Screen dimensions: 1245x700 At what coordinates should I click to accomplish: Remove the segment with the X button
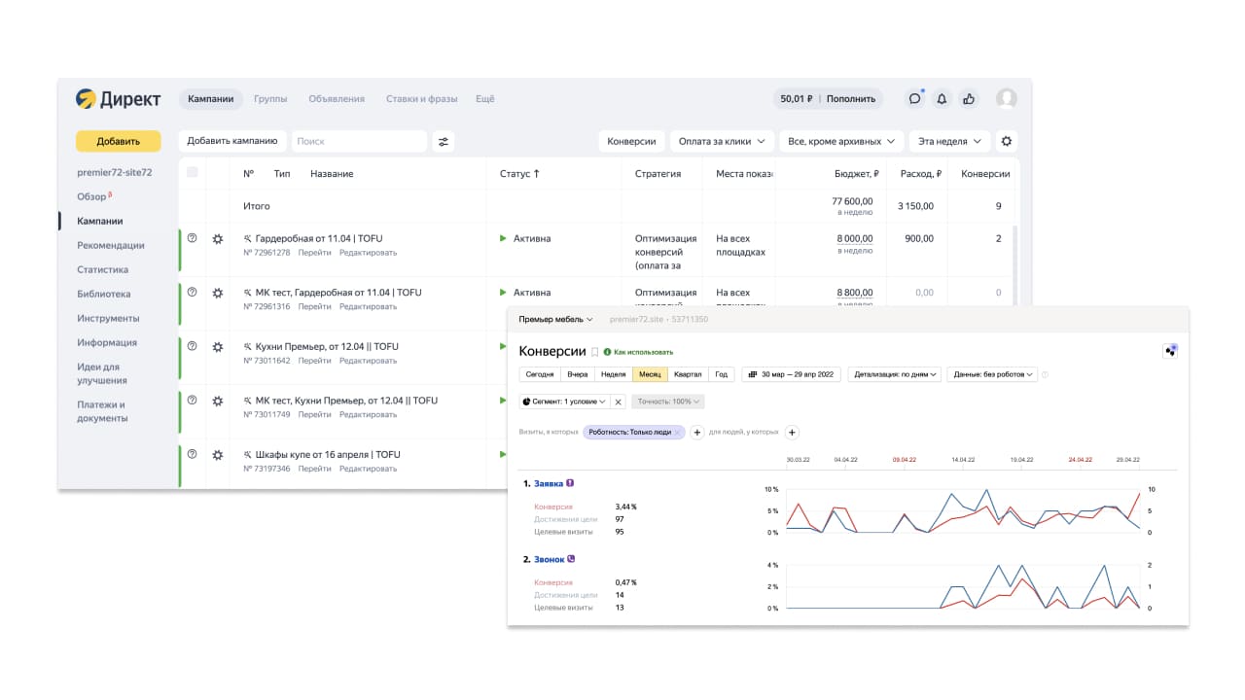pyautogui.click(x=619, y=402)
